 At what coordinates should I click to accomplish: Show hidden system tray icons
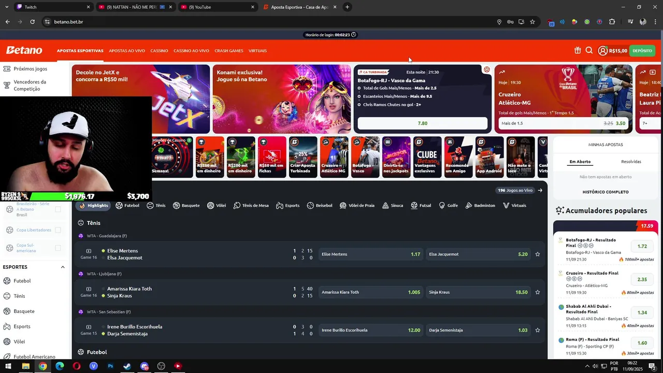586,366
